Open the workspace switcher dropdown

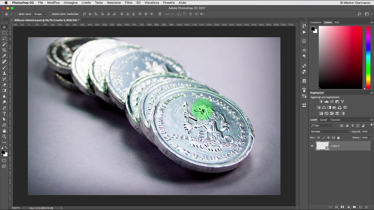click(x=368, y=14)
